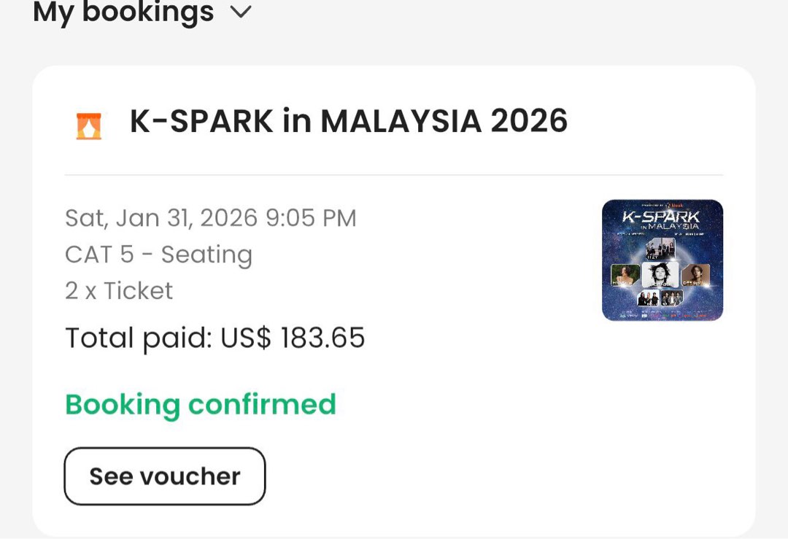Click the Total paid US$ 183.65 amount
The width and height of the screenshot is (788, 539).
[x=215, y=337]
